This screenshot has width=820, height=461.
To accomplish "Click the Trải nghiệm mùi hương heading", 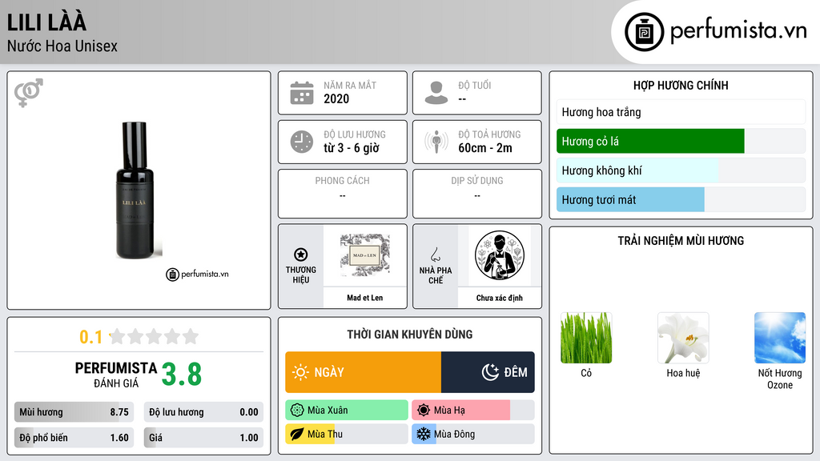I will click(x=681, y=241).
